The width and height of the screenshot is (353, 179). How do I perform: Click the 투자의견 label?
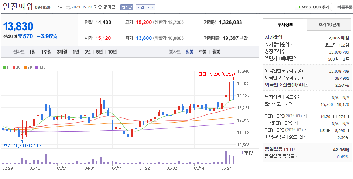(x=273, y=97)
